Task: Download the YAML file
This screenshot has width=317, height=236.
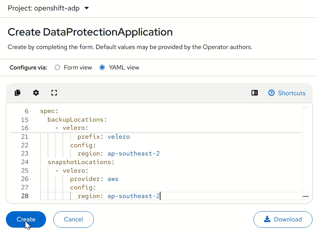Action: (283, 219)
